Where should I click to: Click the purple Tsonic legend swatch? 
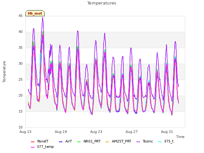(x=138, y=142)
